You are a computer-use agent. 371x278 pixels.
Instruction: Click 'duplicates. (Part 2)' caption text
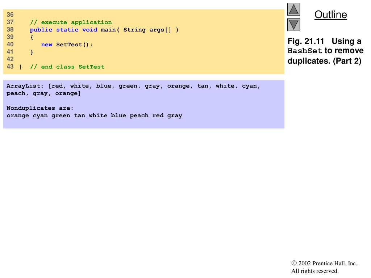(324, 61)
